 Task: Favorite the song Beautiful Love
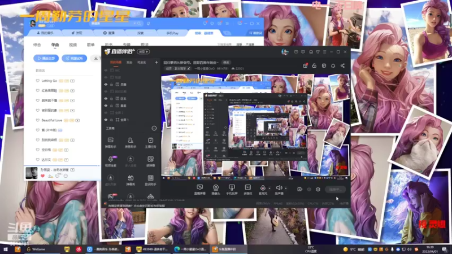tap(37, 120)
